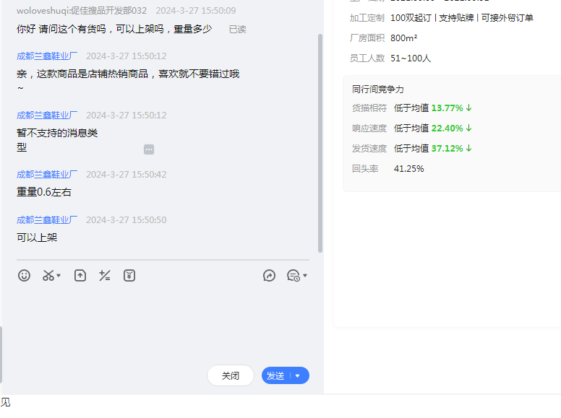Click 成都兰鑫鞋业厂 above 可以上架 message
Image resolution: width=561 pixels, height=418 pixels.
pyautogui.click(x=47, y=220)
